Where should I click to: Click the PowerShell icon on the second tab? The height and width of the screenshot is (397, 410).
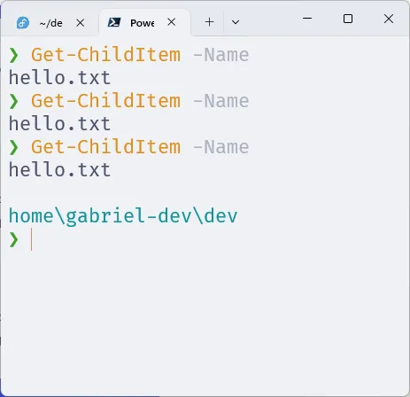point(114,22)
